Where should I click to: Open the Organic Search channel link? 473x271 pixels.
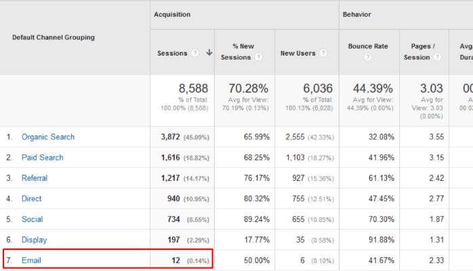click(48, 137)
